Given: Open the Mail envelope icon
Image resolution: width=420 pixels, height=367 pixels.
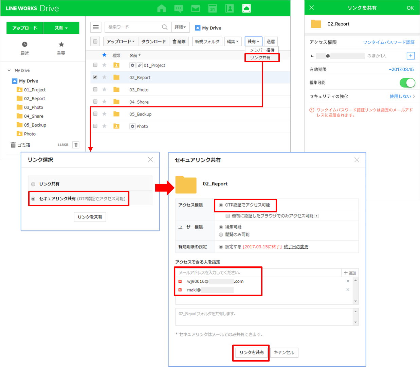Looking at the screenshot, I should tap(196, 8).
